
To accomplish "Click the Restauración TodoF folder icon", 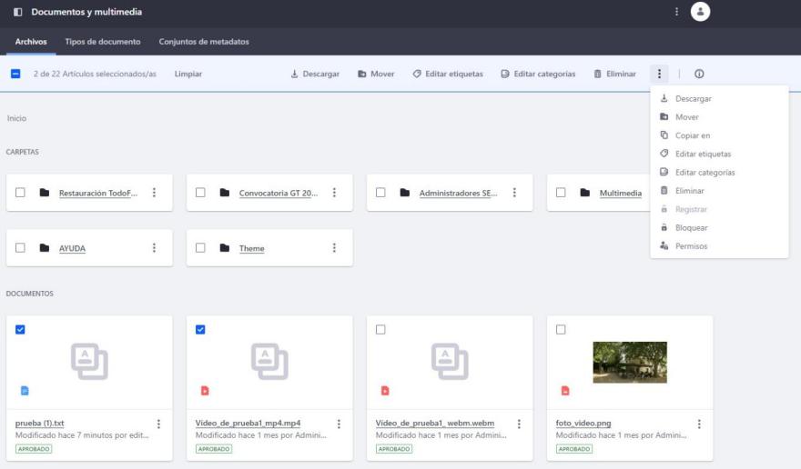I will click(x=45, y=193).
